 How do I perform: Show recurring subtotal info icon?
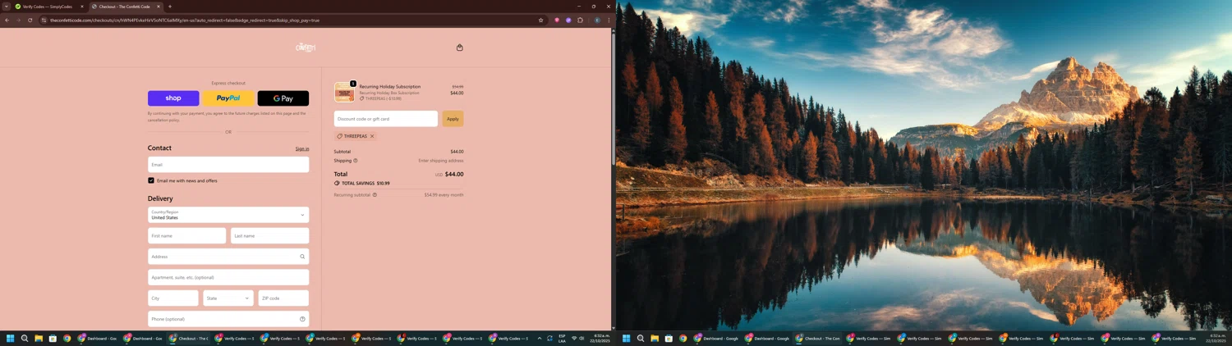coord(375,195)
